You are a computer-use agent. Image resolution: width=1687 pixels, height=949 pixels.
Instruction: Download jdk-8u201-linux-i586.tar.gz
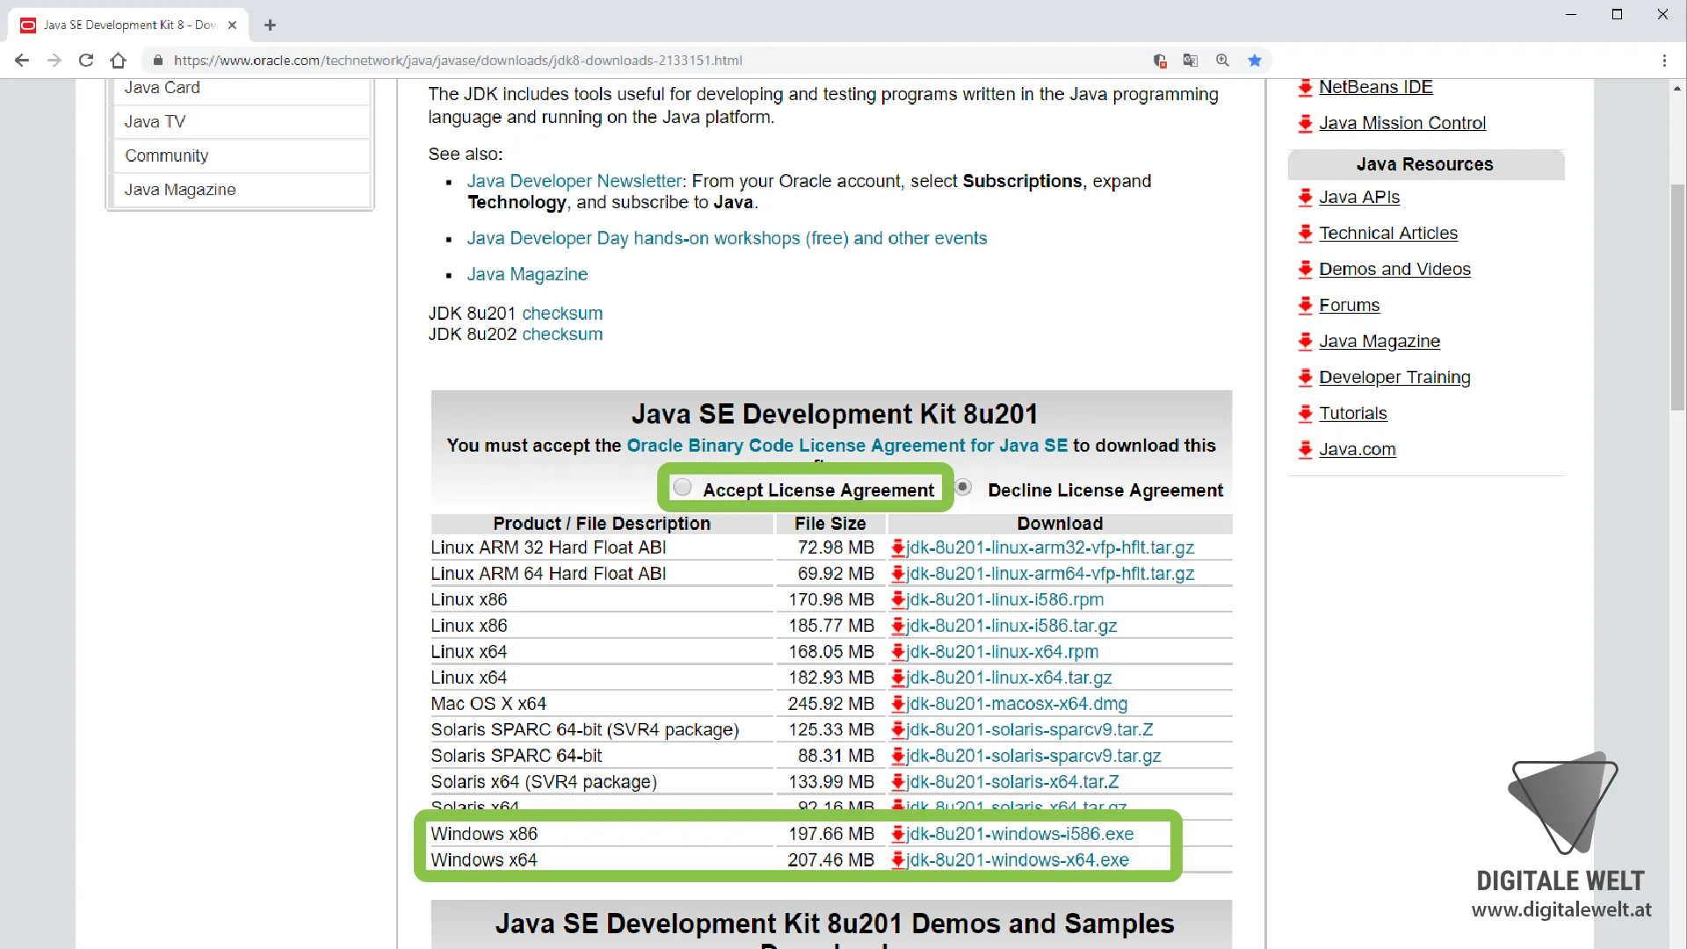pyautogui.click(x=1011, y=626)
